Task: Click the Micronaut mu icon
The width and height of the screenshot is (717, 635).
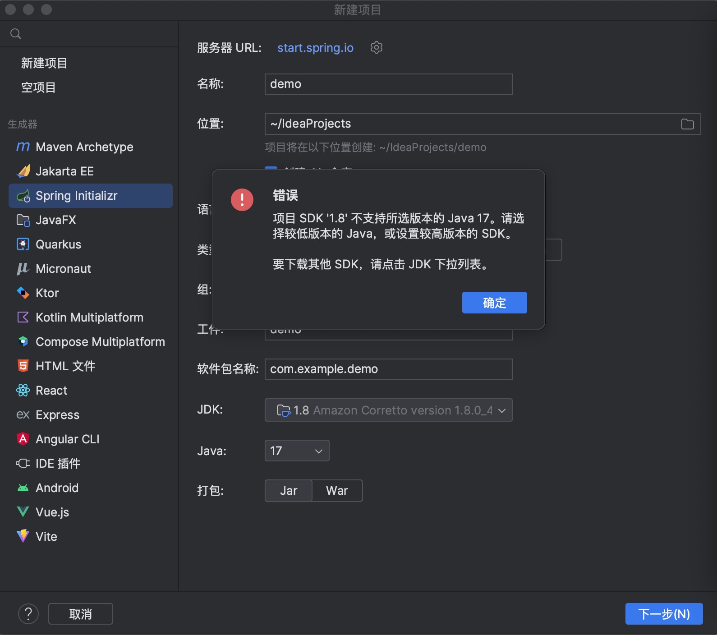Action: 23,269
